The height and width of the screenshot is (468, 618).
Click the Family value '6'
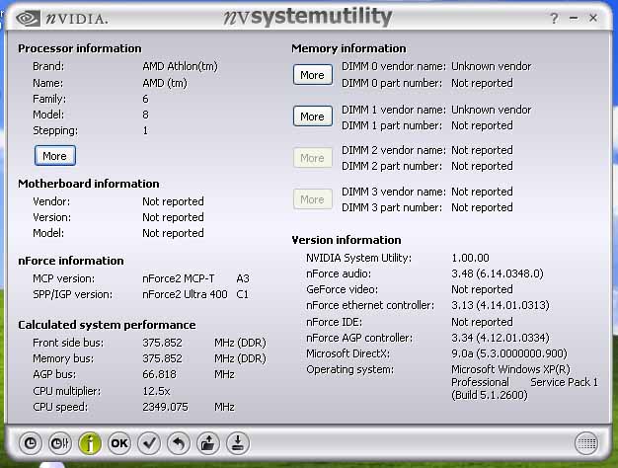(145, 99)
